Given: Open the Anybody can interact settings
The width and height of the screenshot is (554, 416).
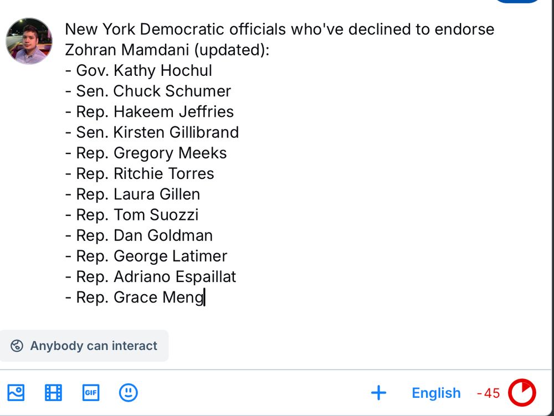Looking at the screenshot, I should (84, 346).
